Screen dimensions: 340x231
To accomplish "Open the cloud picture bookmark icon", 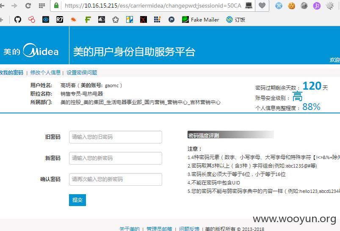I will [102, 20].
